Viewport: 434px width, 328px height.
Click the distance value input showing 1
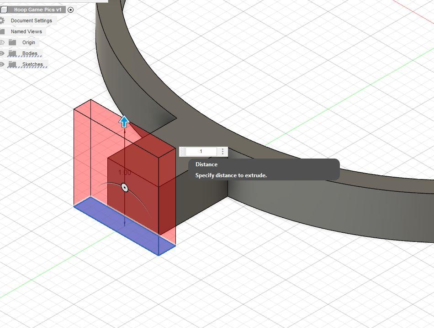[x=201, y=151]
